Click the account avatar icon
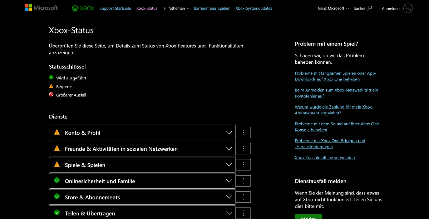 [408, 8]
